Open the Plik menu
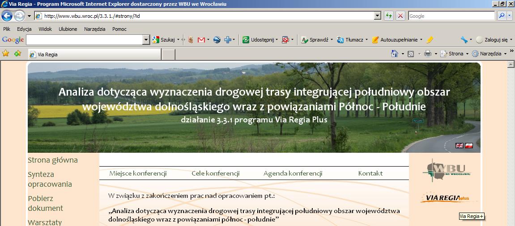 [7, 29]
